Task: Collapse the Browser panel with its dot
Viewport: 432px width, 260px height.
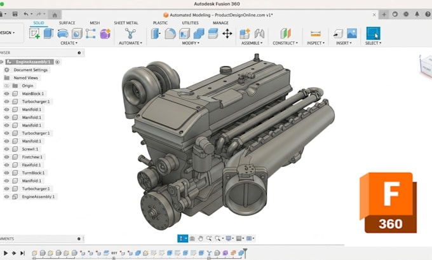Action: 79,53
